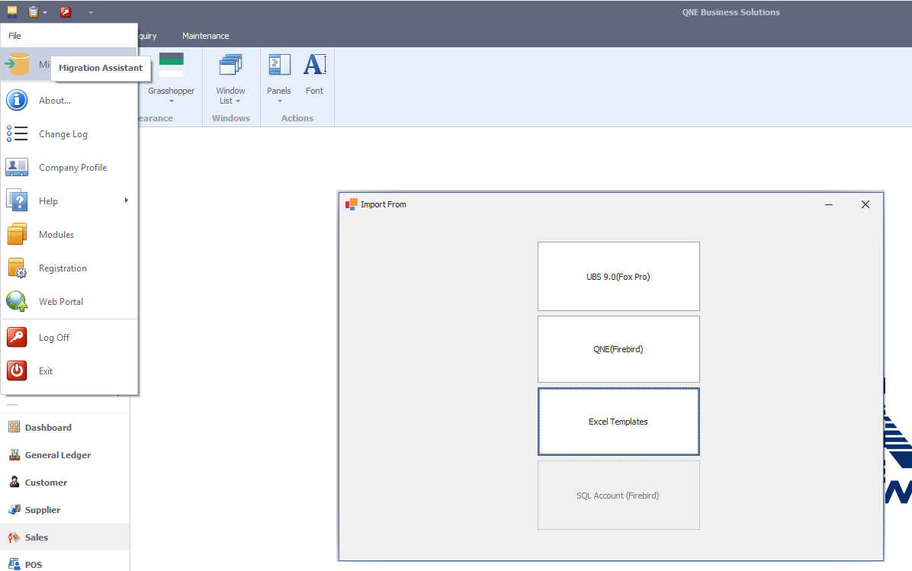Screen dimensions: 912x571
Task: Choose UBS 9.0(Fox Pro) import option
Action: click(x=618, y=276)
